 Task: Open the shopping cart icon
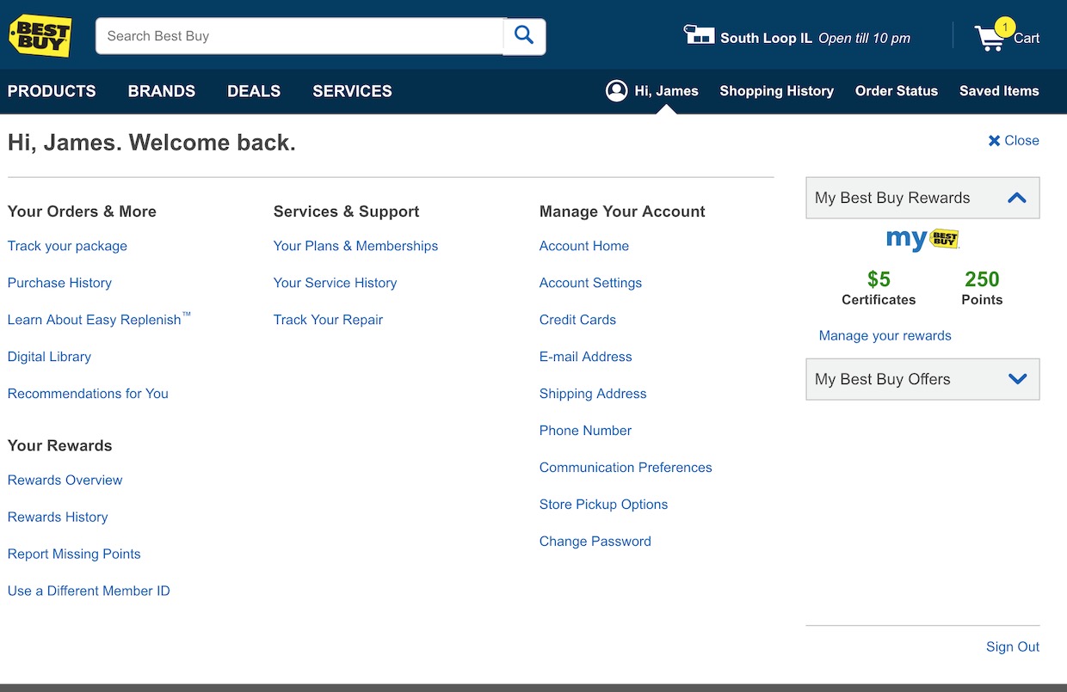(990, 38)
